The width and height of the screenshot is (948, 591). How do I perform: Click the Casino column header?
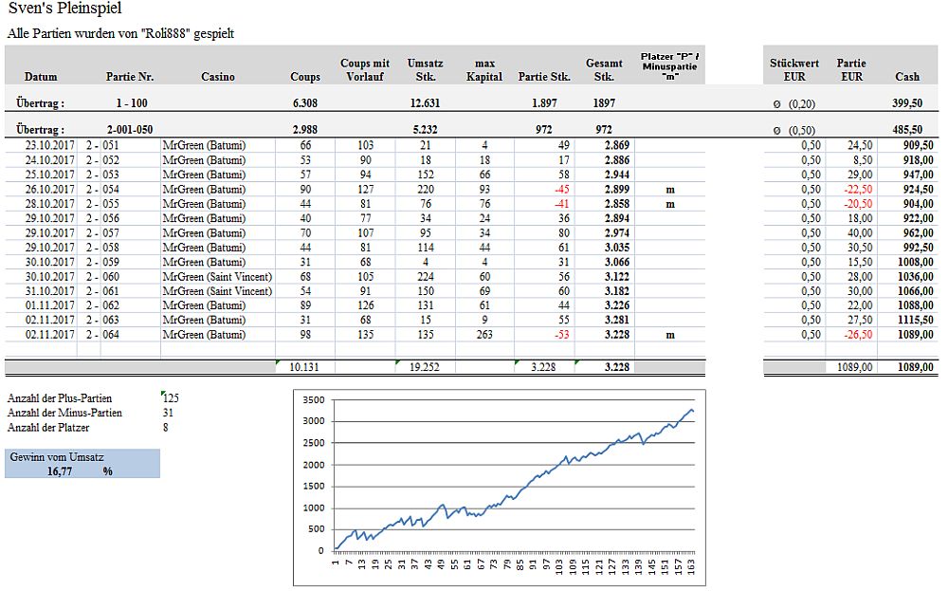point(217,77)
